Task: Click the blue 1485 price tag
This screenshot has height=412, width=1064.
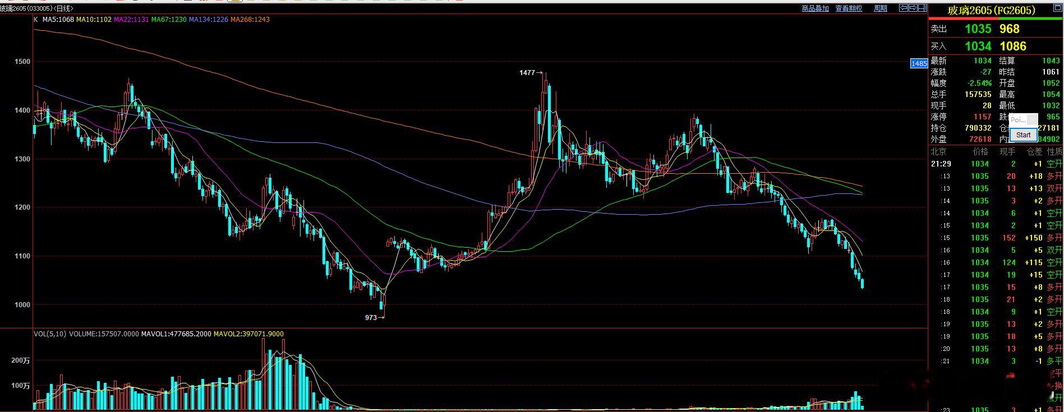Action: pos(919,64)
